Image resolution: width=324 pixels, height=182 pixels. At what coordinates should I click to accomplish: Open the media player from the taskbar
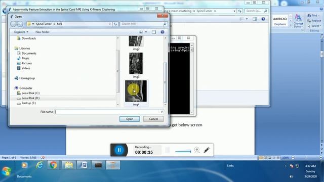[24, 165]
